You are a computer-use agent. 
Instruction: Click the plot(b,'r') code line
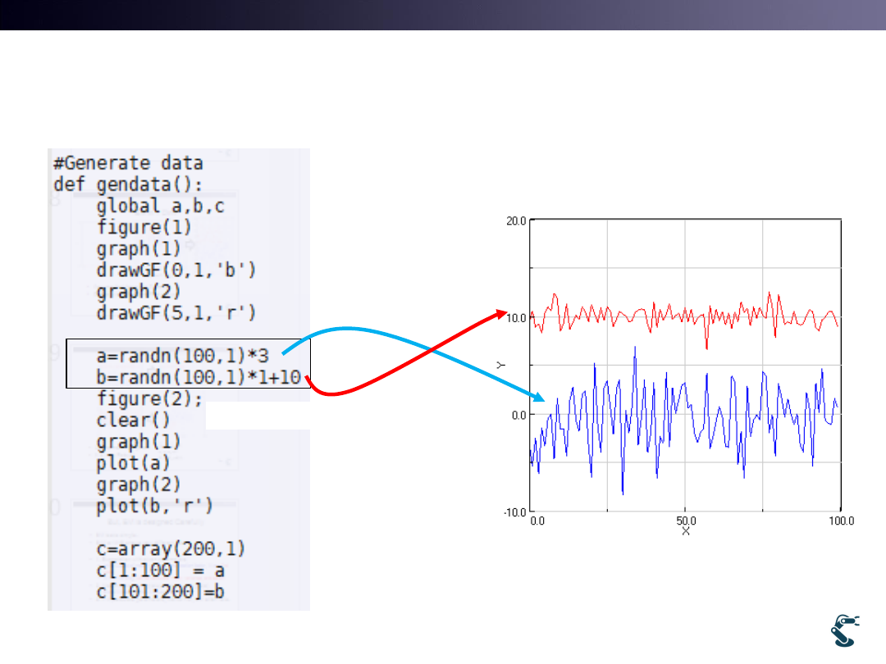154,505
